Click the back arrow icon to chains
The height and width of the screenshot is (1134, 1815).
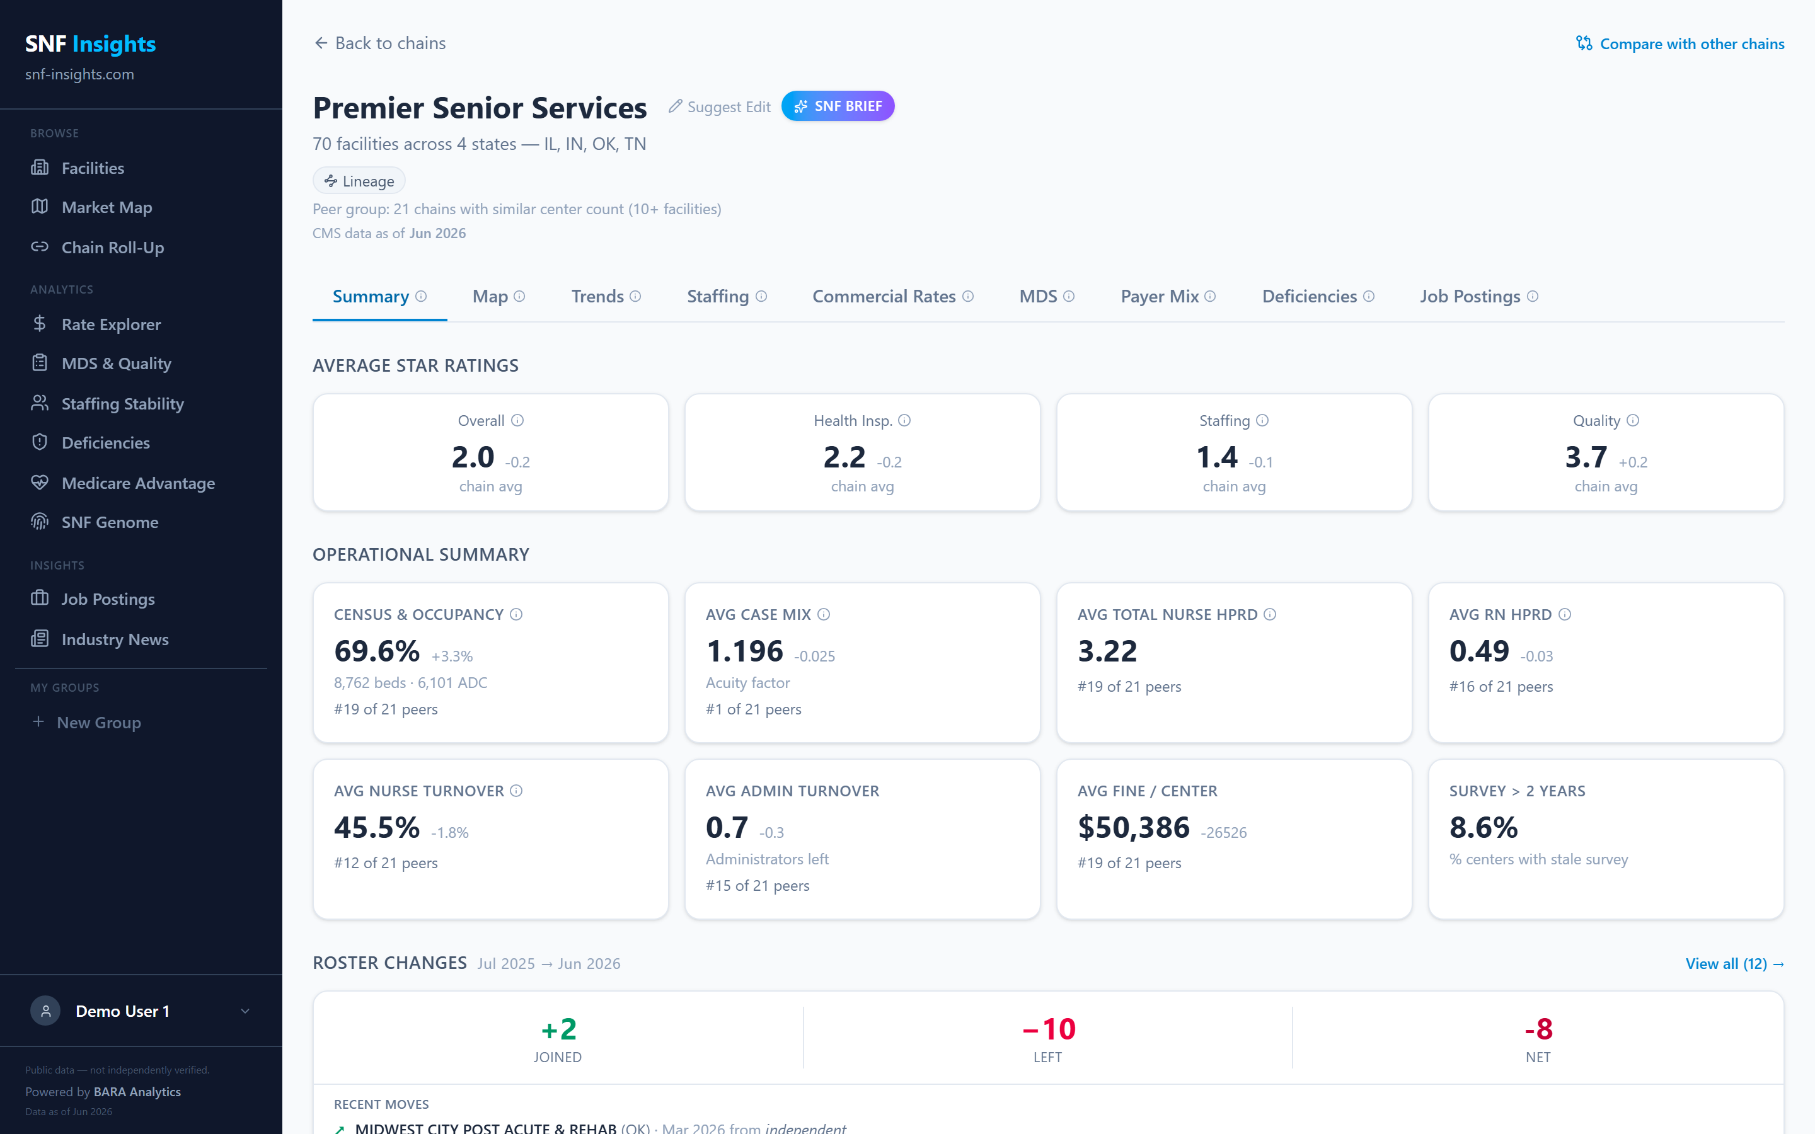click(x=321, y=43)
